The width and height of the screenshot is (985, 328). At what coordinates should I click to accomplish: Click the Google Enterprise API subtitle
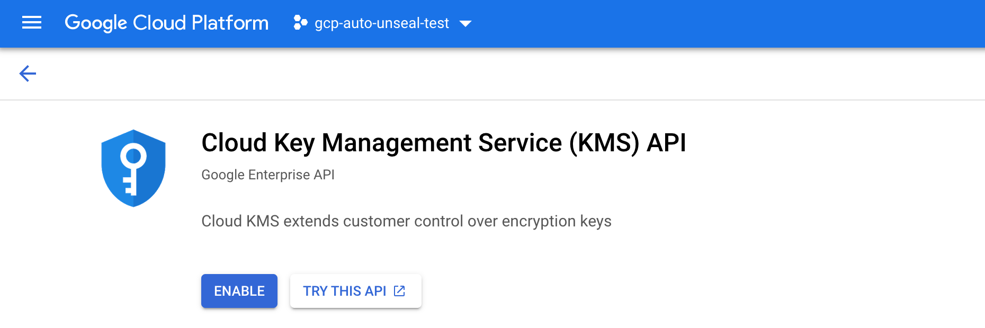point(268,175)
